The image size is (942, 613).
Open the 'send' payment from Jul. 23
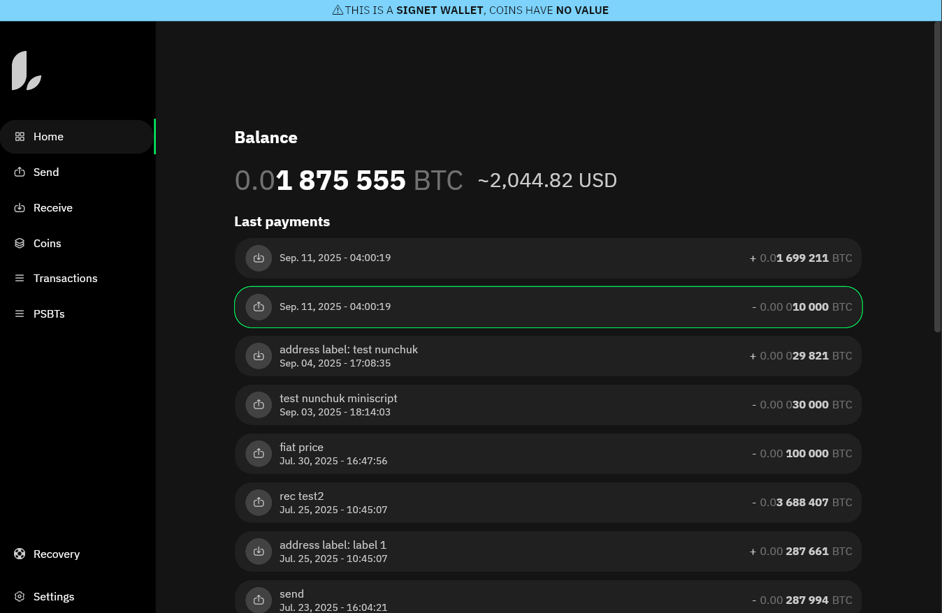[x=548, y=599]
